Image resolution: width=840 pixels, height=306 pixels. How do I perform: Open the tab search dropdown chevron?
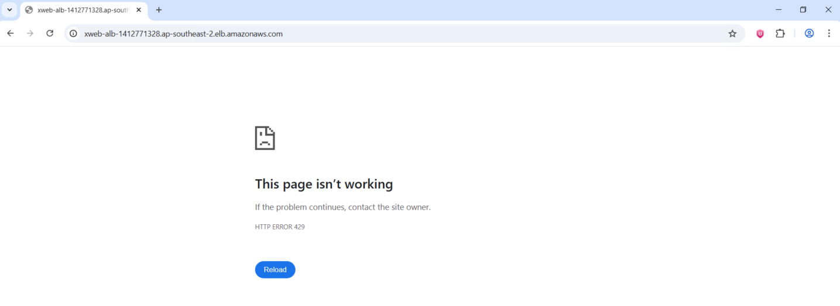coord(9,10)
